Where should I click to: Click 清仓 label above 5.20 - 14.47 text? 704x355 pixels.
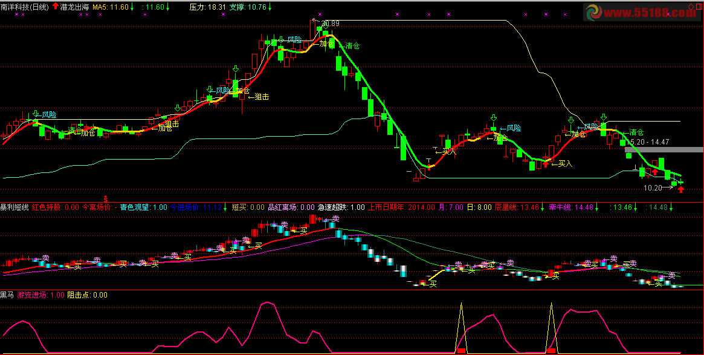click(636, 132)
